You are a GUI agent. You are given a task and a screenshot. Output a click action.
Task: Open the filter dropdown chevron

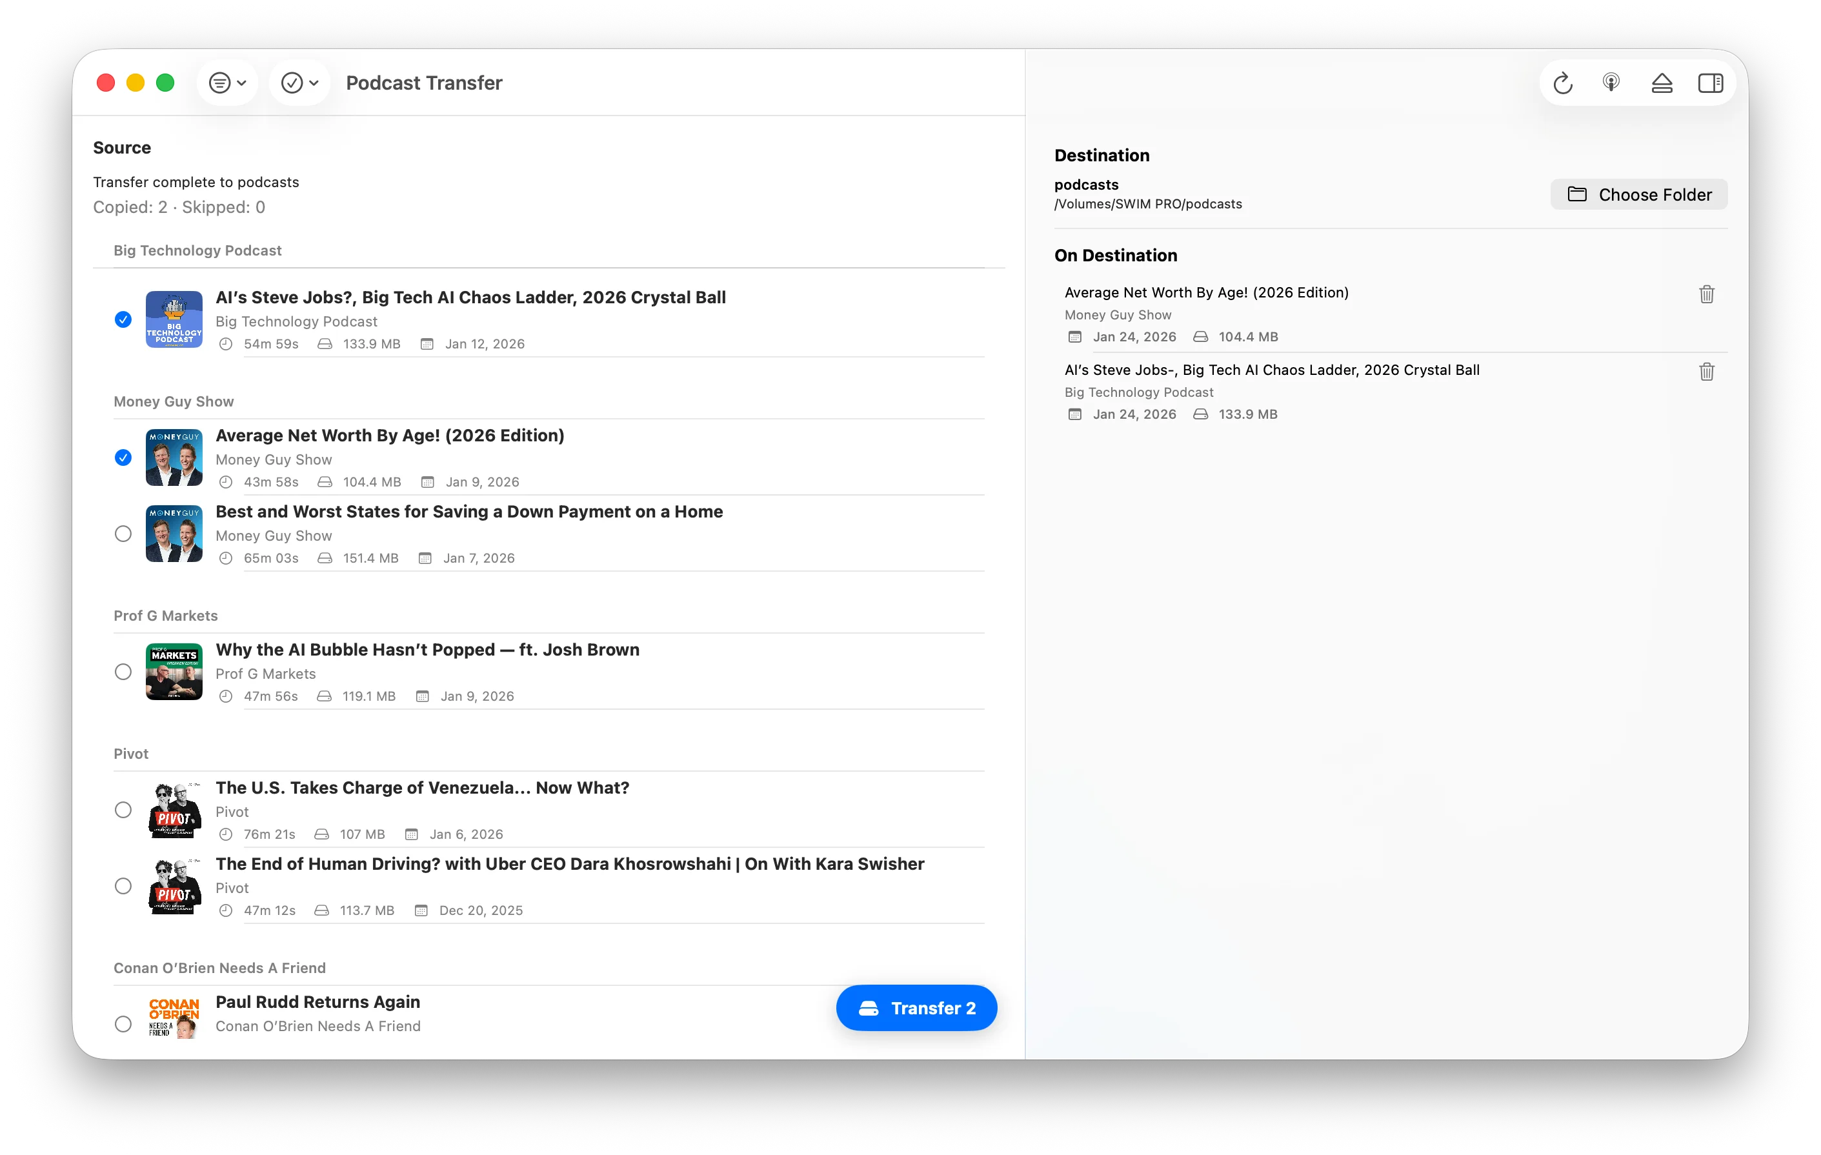pos(241,83)
